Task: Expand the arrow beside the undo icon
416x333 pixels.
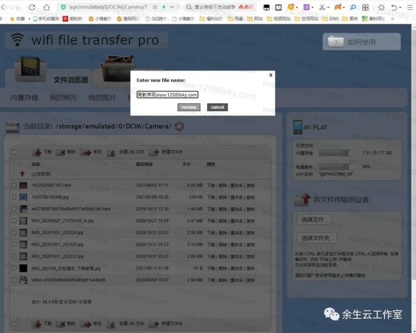Action: pyautogui.click(x=400, y=8)
